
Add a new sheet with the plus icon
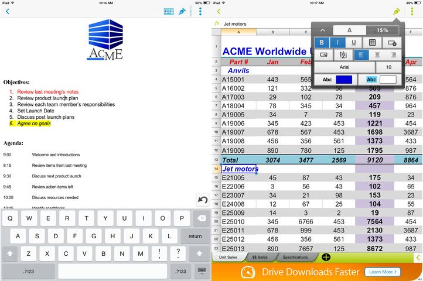click(x=326, y=257)
